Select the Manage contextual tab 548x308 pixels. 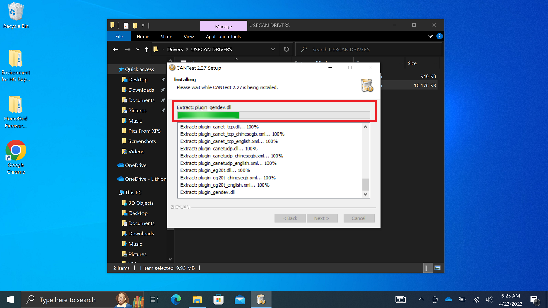(x=224, y=26)
